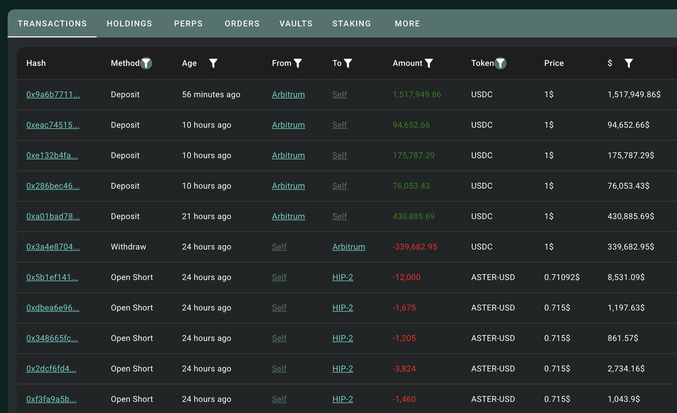Viewport: 677px width, 413px height.
Task: Click the Token column filter icon
Action: [x=500, y=63]
